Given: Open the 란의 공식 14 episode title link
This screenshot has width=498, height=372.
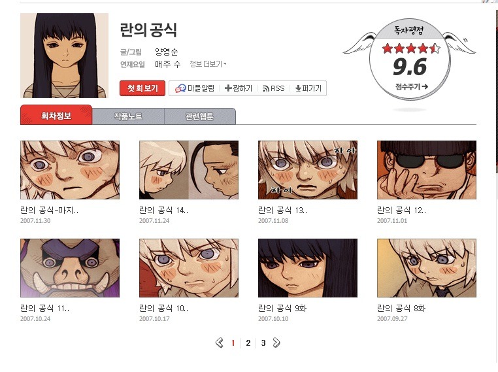Looking at the screenshot, I should pos(163,210).
